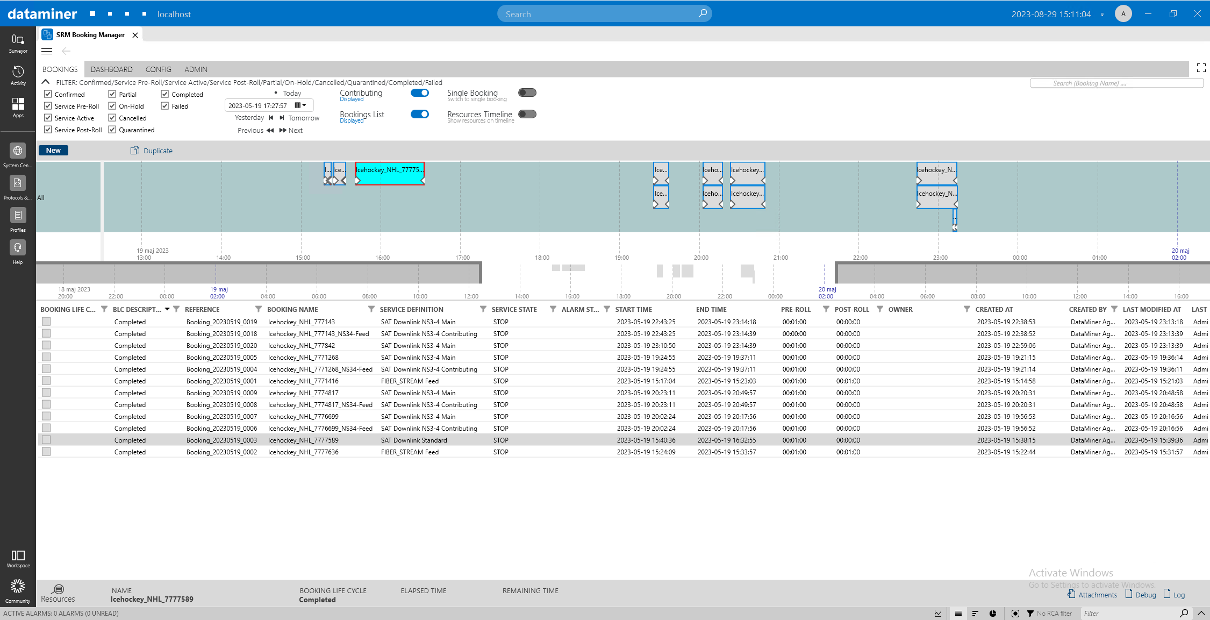Expand the alarm console chevron
This screenshot has height=620, width=1210.
(x=1201, y=614)
